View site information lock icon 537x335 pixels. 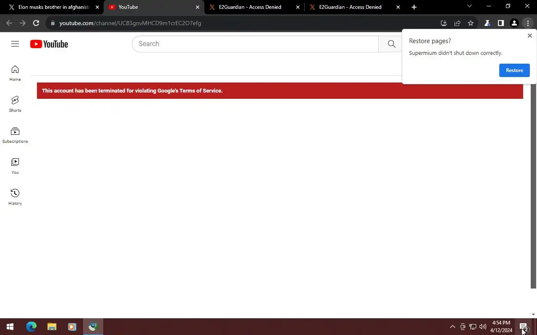click(53, 23)
